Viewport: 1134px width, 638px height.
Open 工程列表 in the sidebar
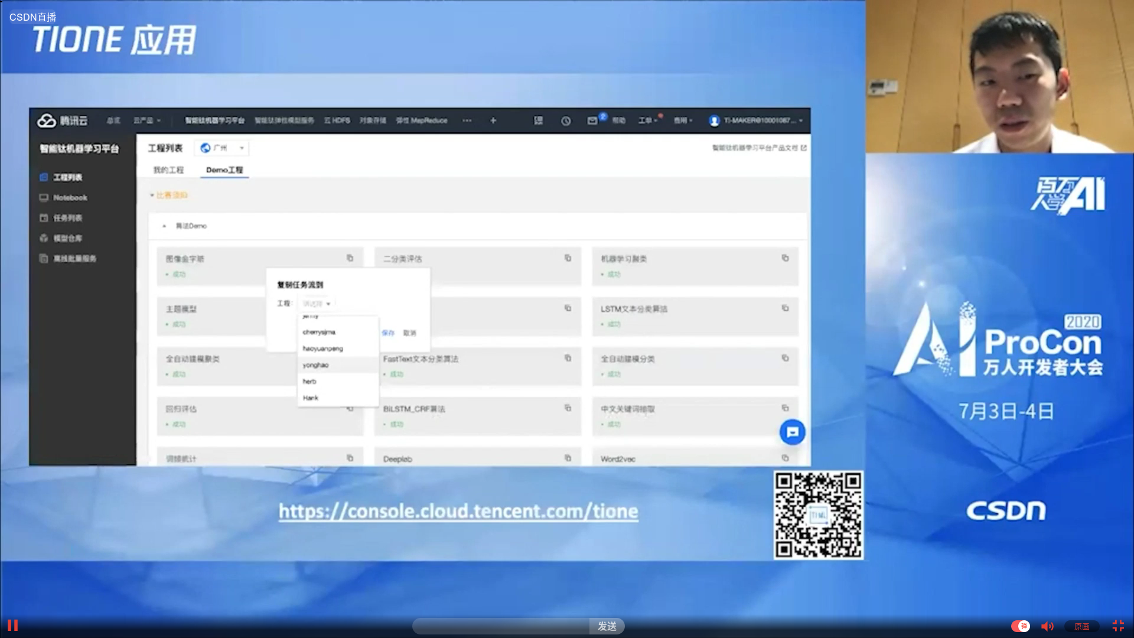[x=67, y=177]
